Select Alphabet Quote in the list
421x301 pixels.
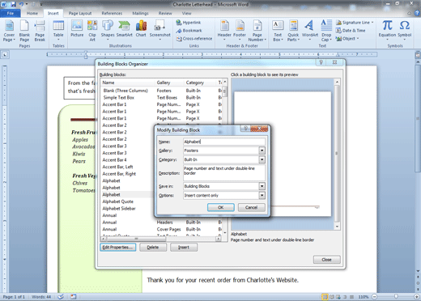click(118, 201)
